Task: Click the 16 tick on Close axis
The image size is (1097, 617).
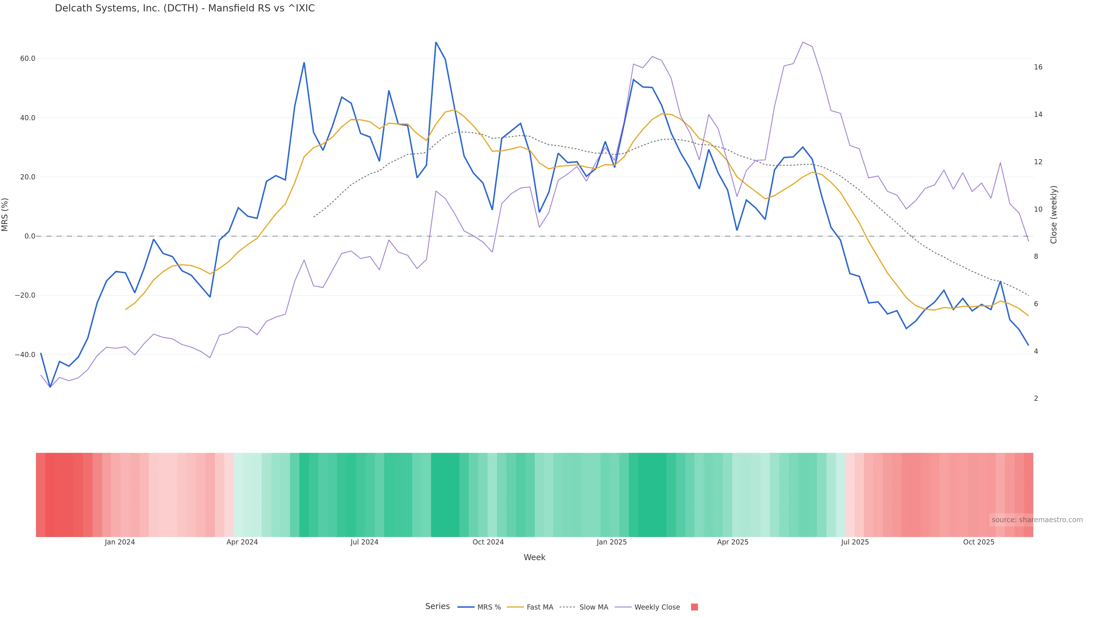Action: (x=1038, y=67)
